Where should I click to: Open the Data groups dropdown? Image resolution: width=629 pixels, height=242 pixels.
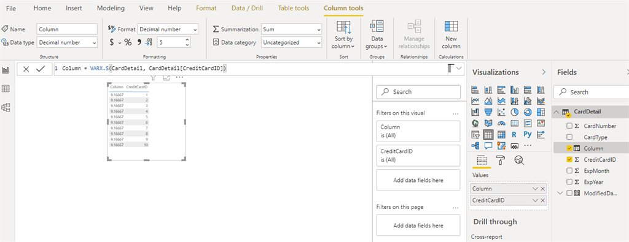[377, 35]
